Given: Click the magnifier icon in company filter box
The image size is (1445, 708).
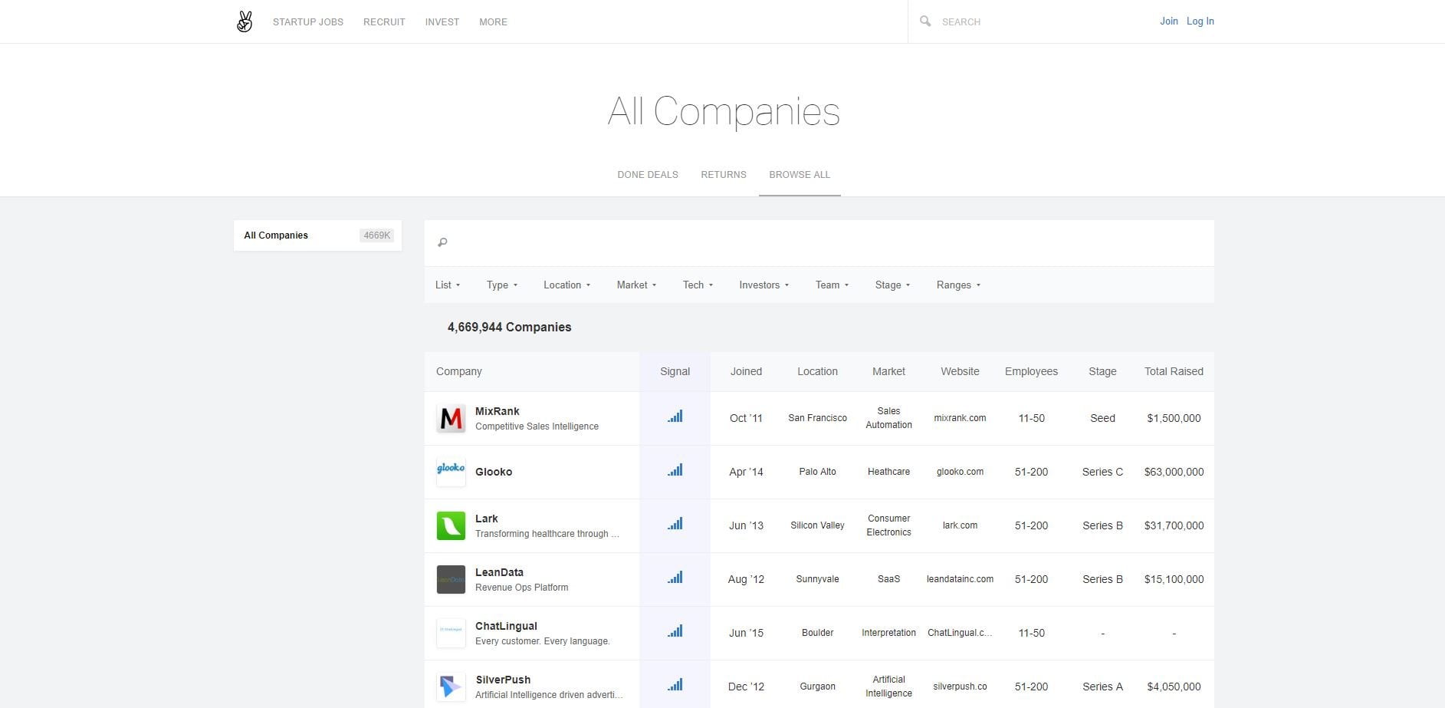Looking at the screenshot, I should (x=442, y=242).
